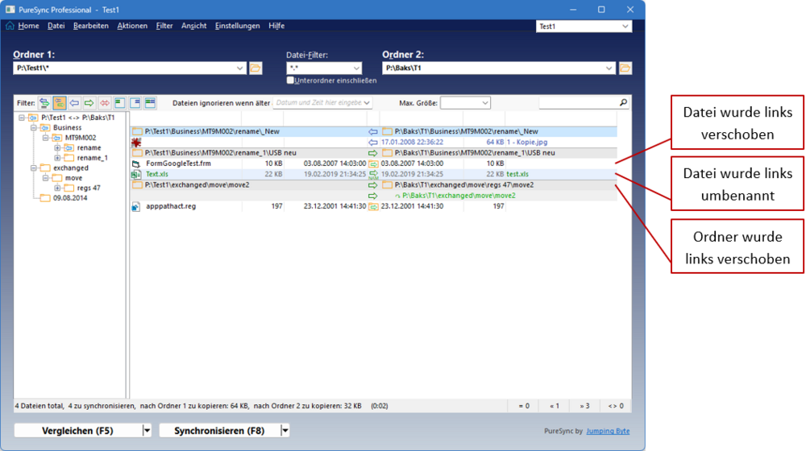
Task: Click the blue left-arrow filter icon
Action: click(x=74, y=103)
